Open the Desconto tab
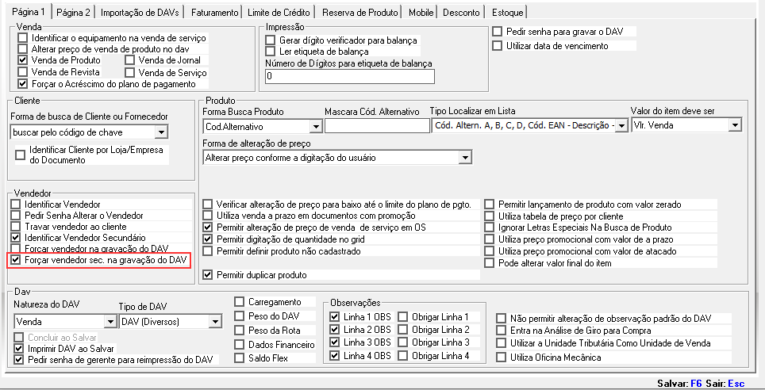The height and width of the screenshot is (390, 765). (x=461, y=12)
